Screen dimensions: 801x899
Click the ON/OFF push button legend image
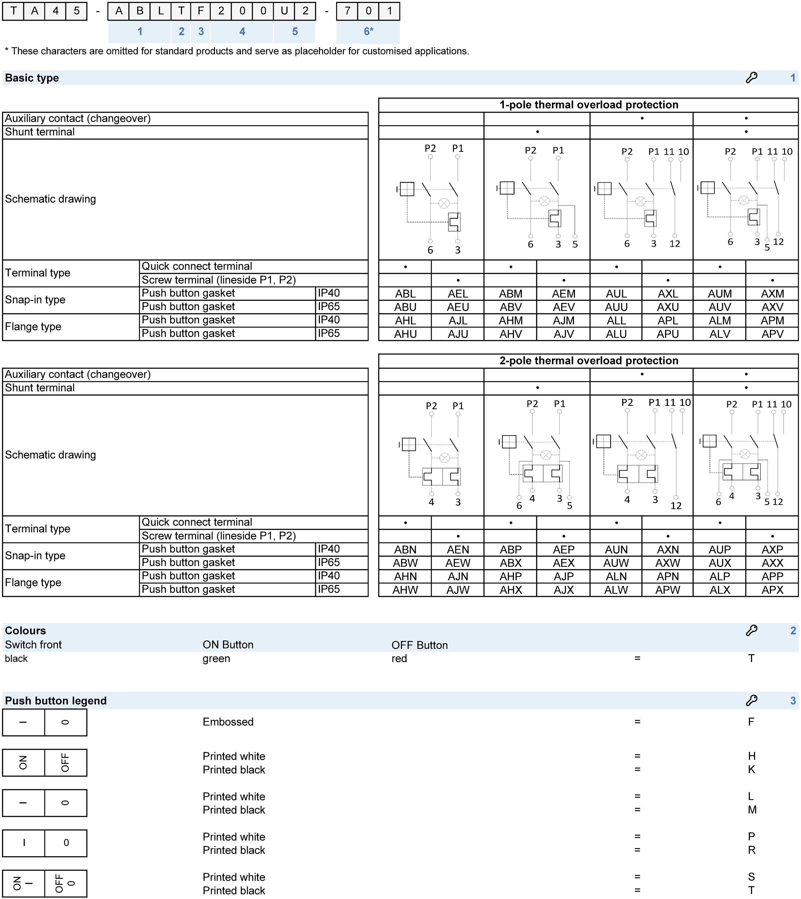44,762
